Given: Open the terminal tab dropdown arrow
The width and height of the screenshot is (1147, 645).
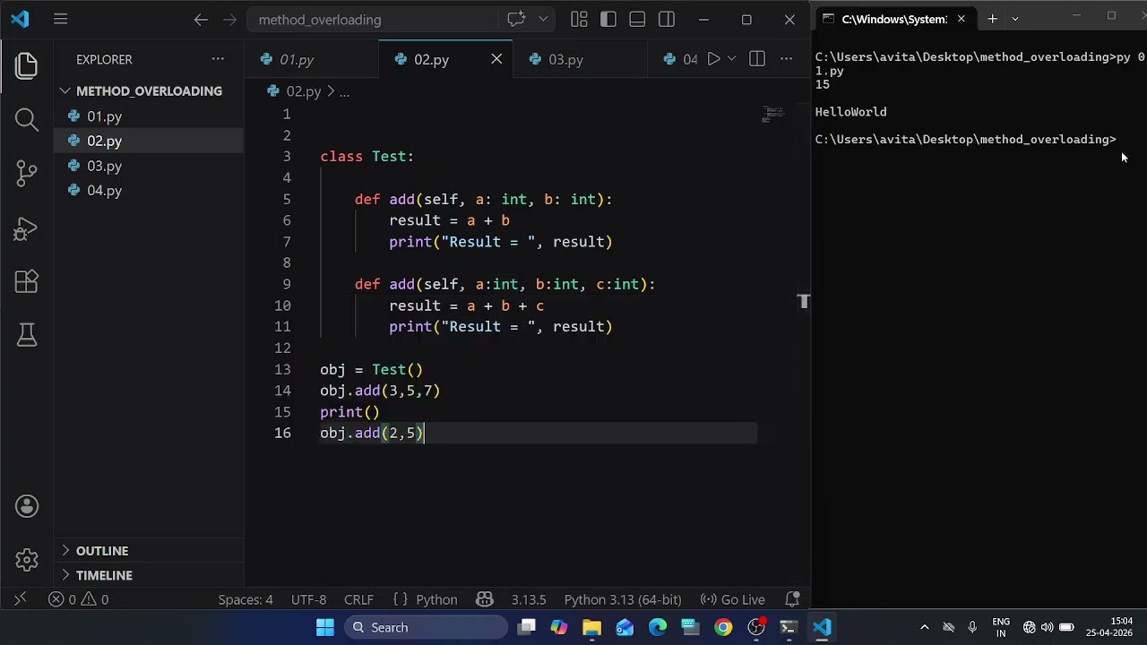Looking at the screenshot, I should (x=1014, y=19).
